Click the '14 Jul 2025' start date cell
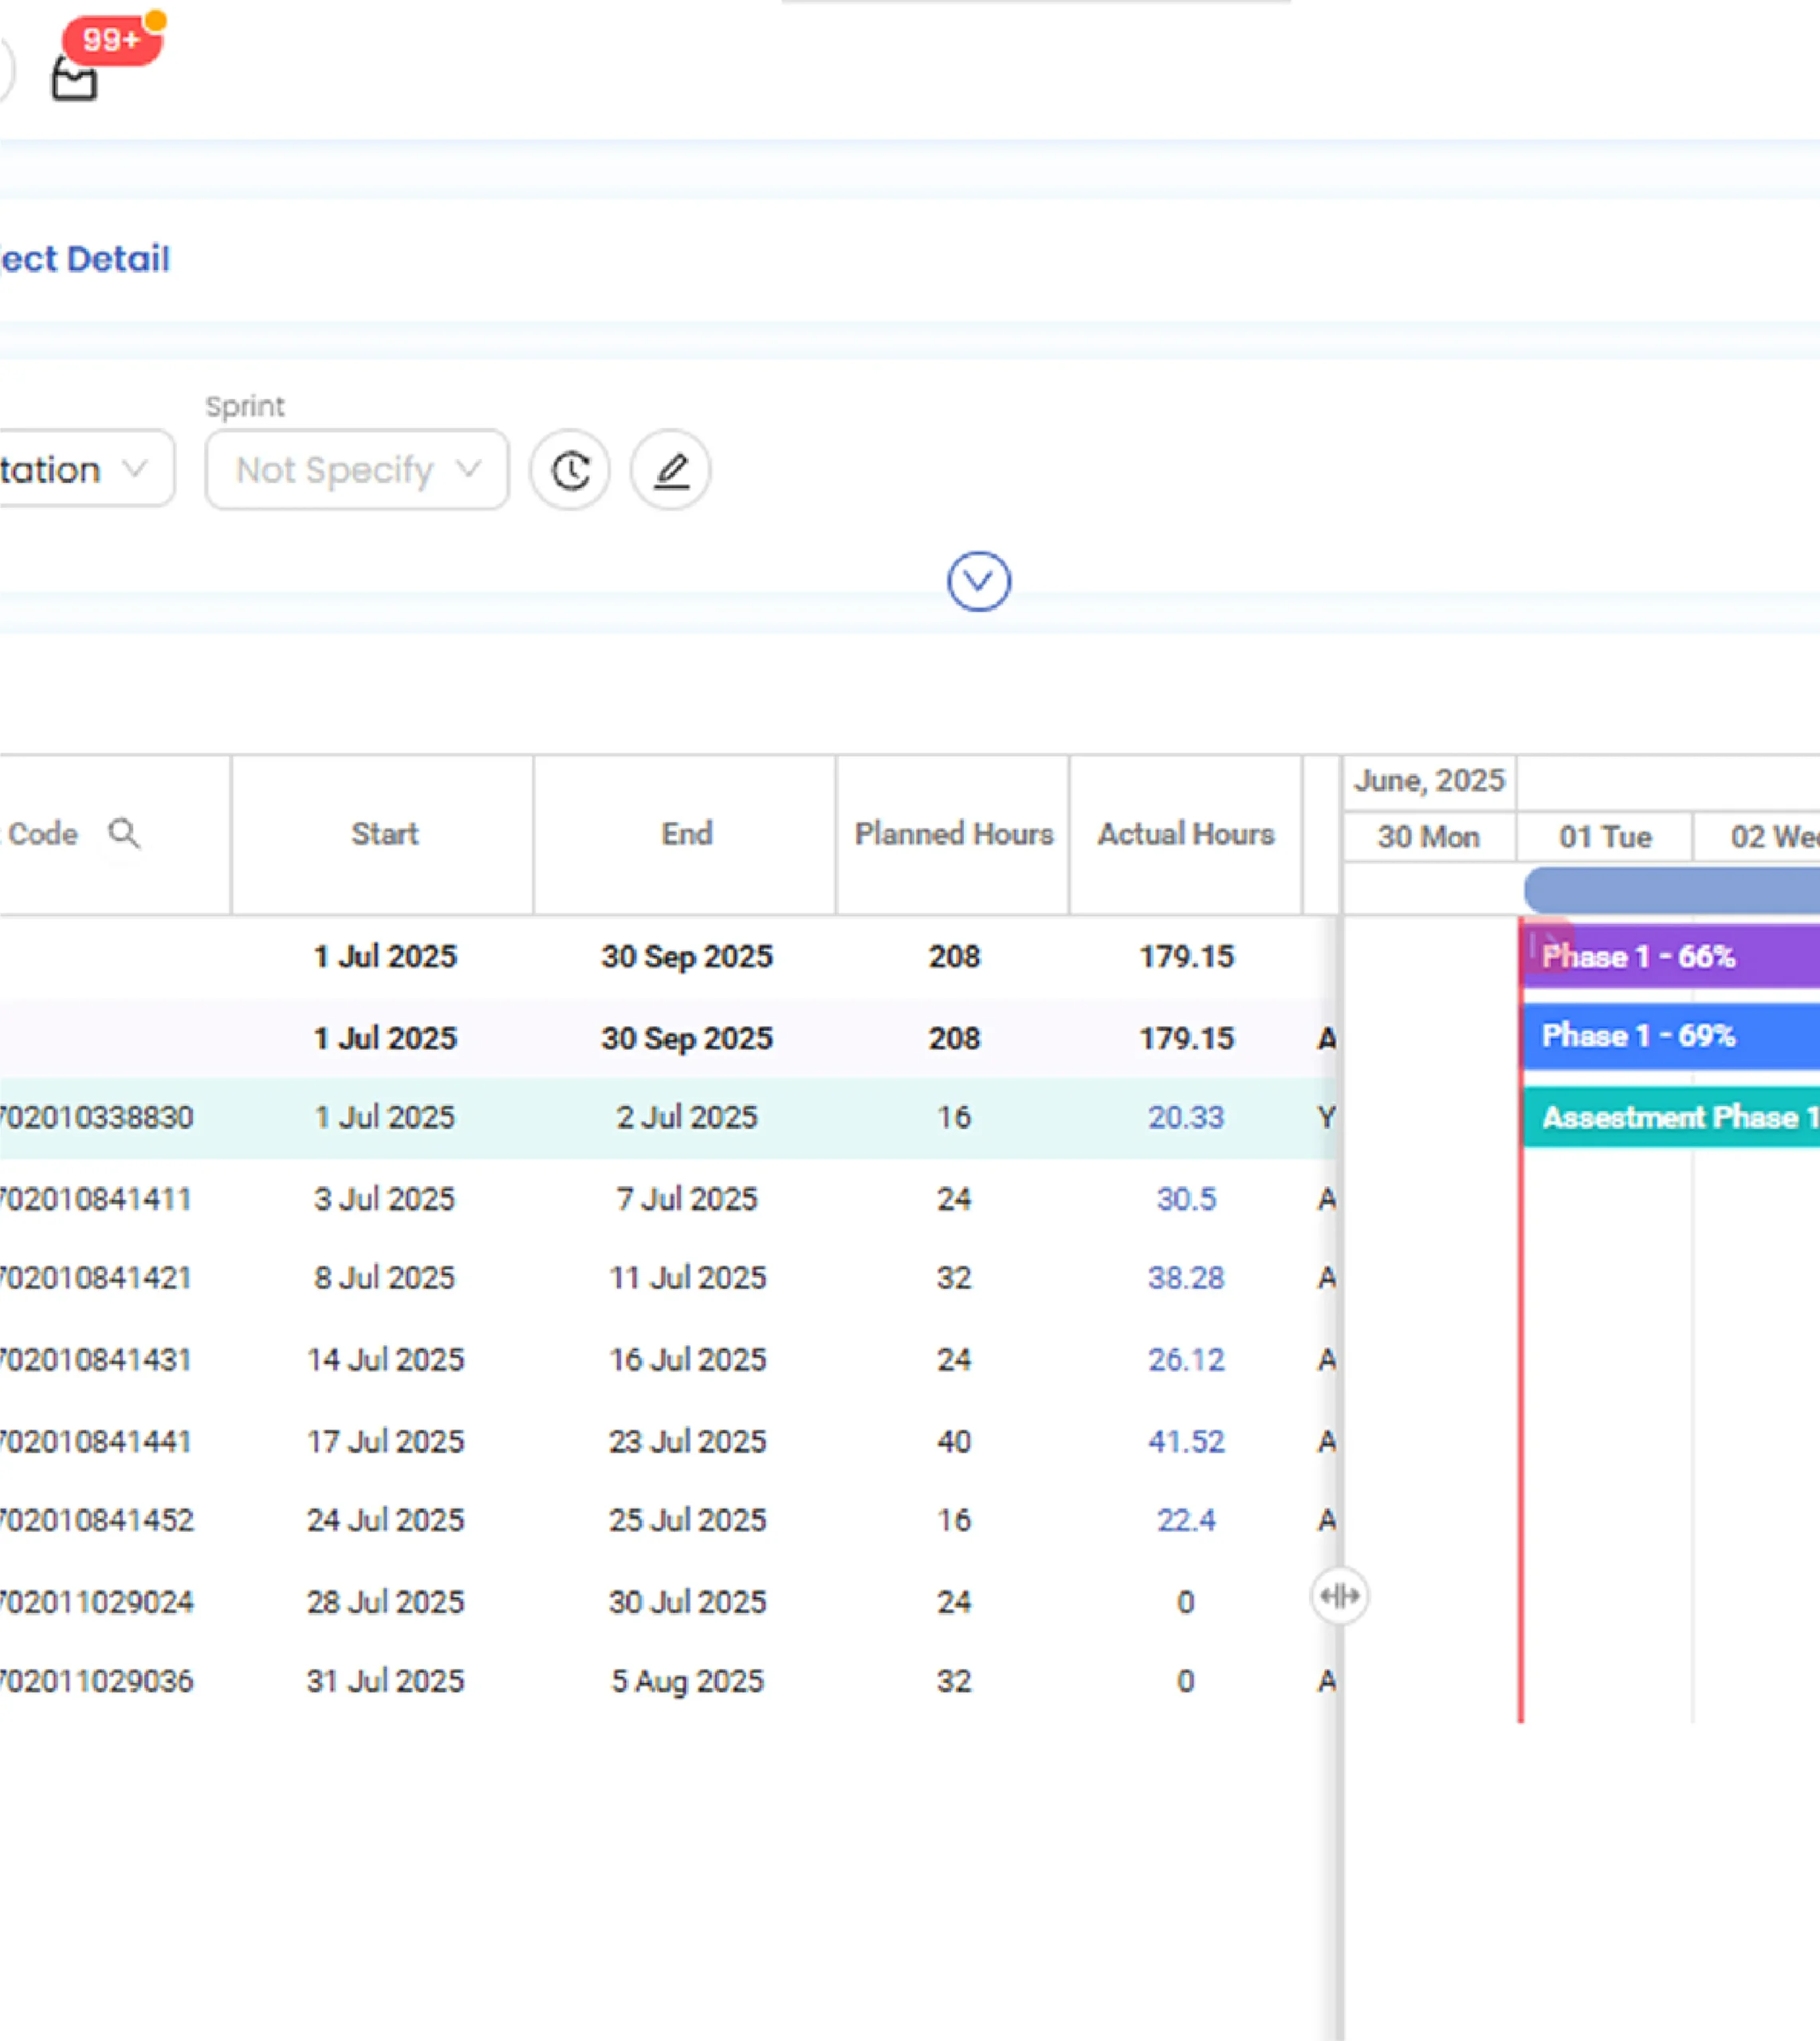This screenshot has width=1820, height=2041. [x=385, y=1360]
